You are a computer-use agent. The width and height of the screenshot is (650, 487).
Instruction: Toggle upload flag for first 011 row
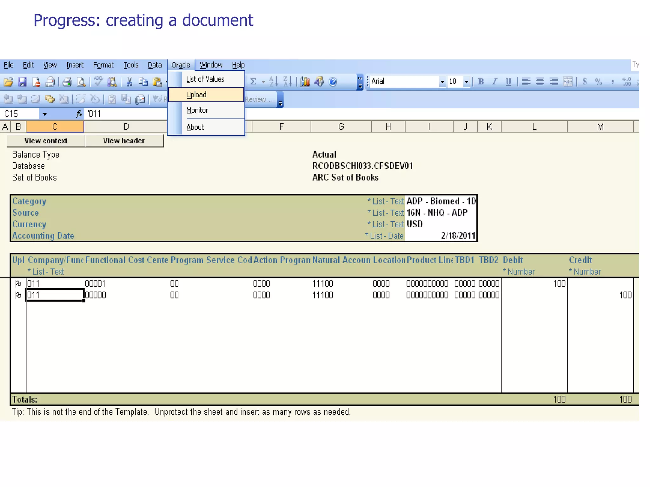pyautogui.click(x=18, y=283)
